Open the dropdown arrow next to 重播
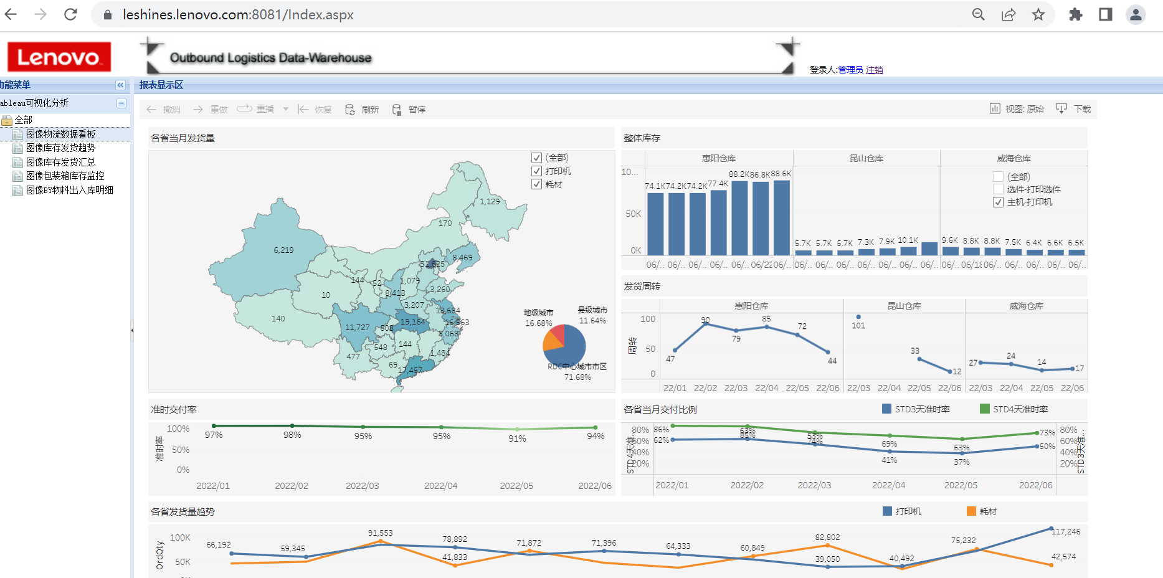This screenshot has width=1163, height=578. [x=286, y=110]
